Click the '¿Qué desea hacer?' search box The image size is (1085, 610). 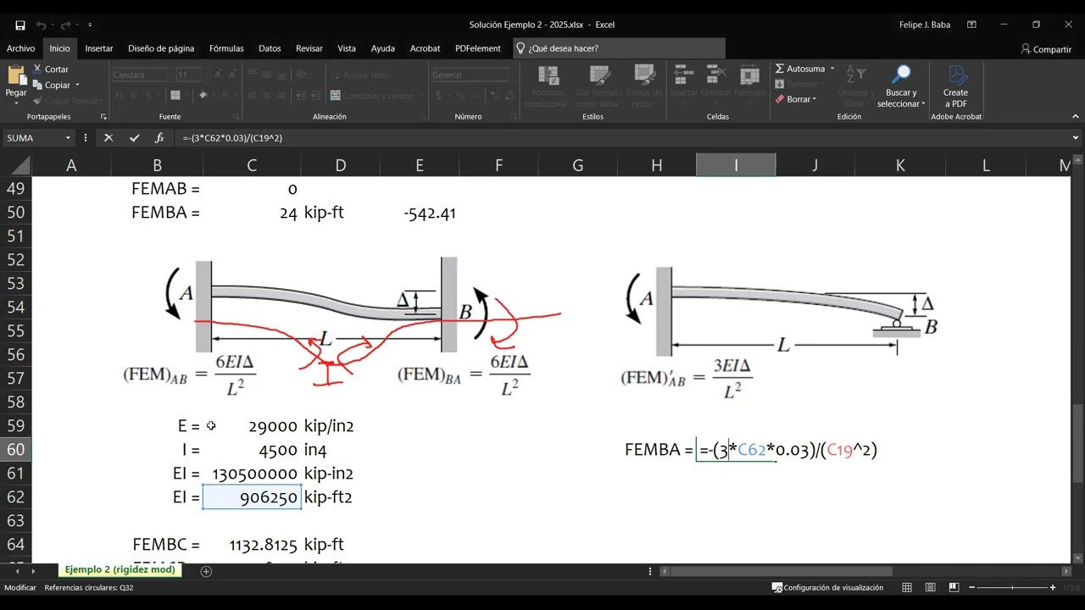(619, 48)
